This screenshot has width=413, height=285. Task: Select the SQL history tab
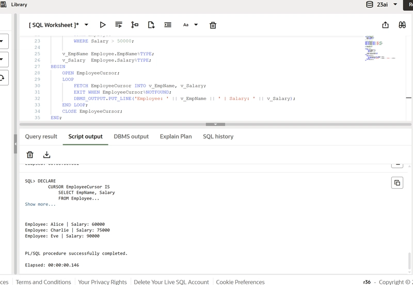[x=218, y=137]
